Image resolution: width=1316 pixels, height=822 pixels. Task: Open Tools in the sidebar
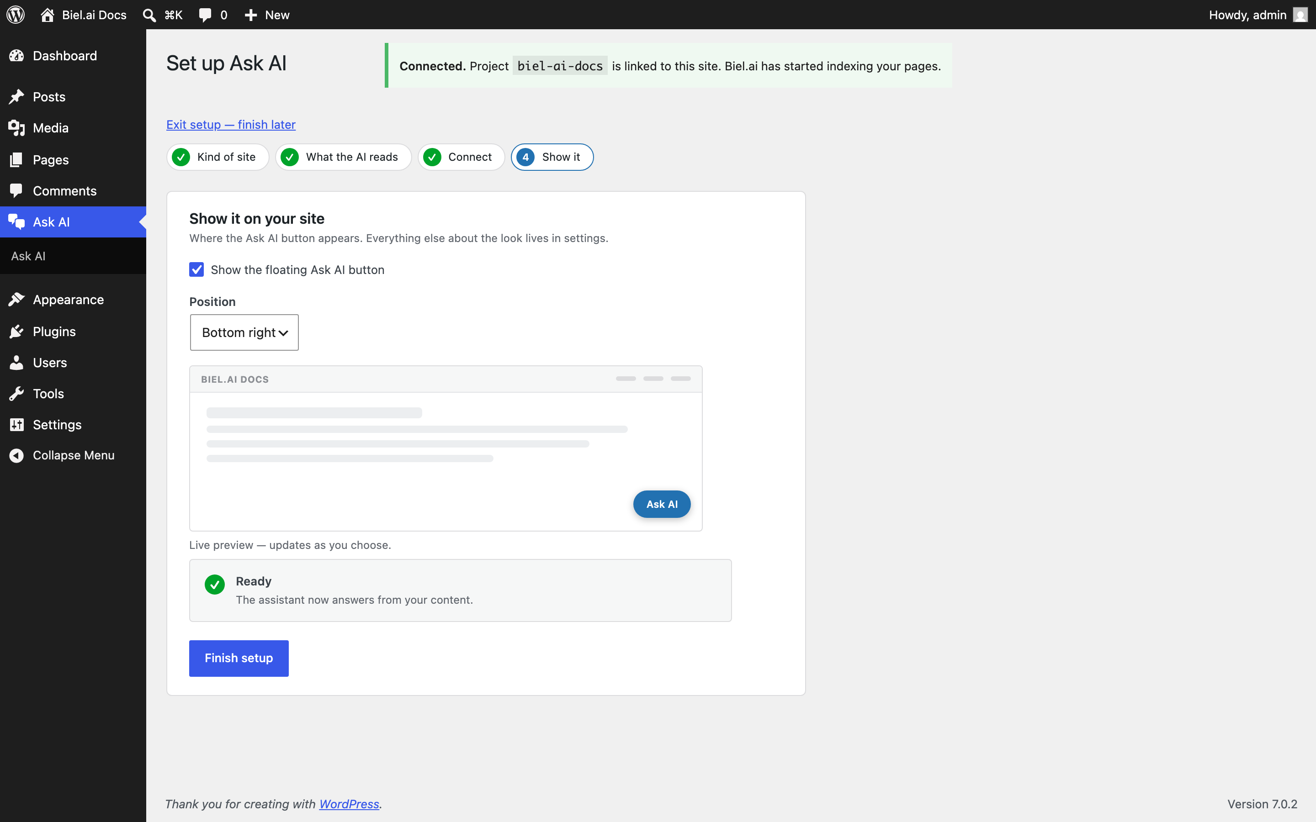[x=73, y=394]
